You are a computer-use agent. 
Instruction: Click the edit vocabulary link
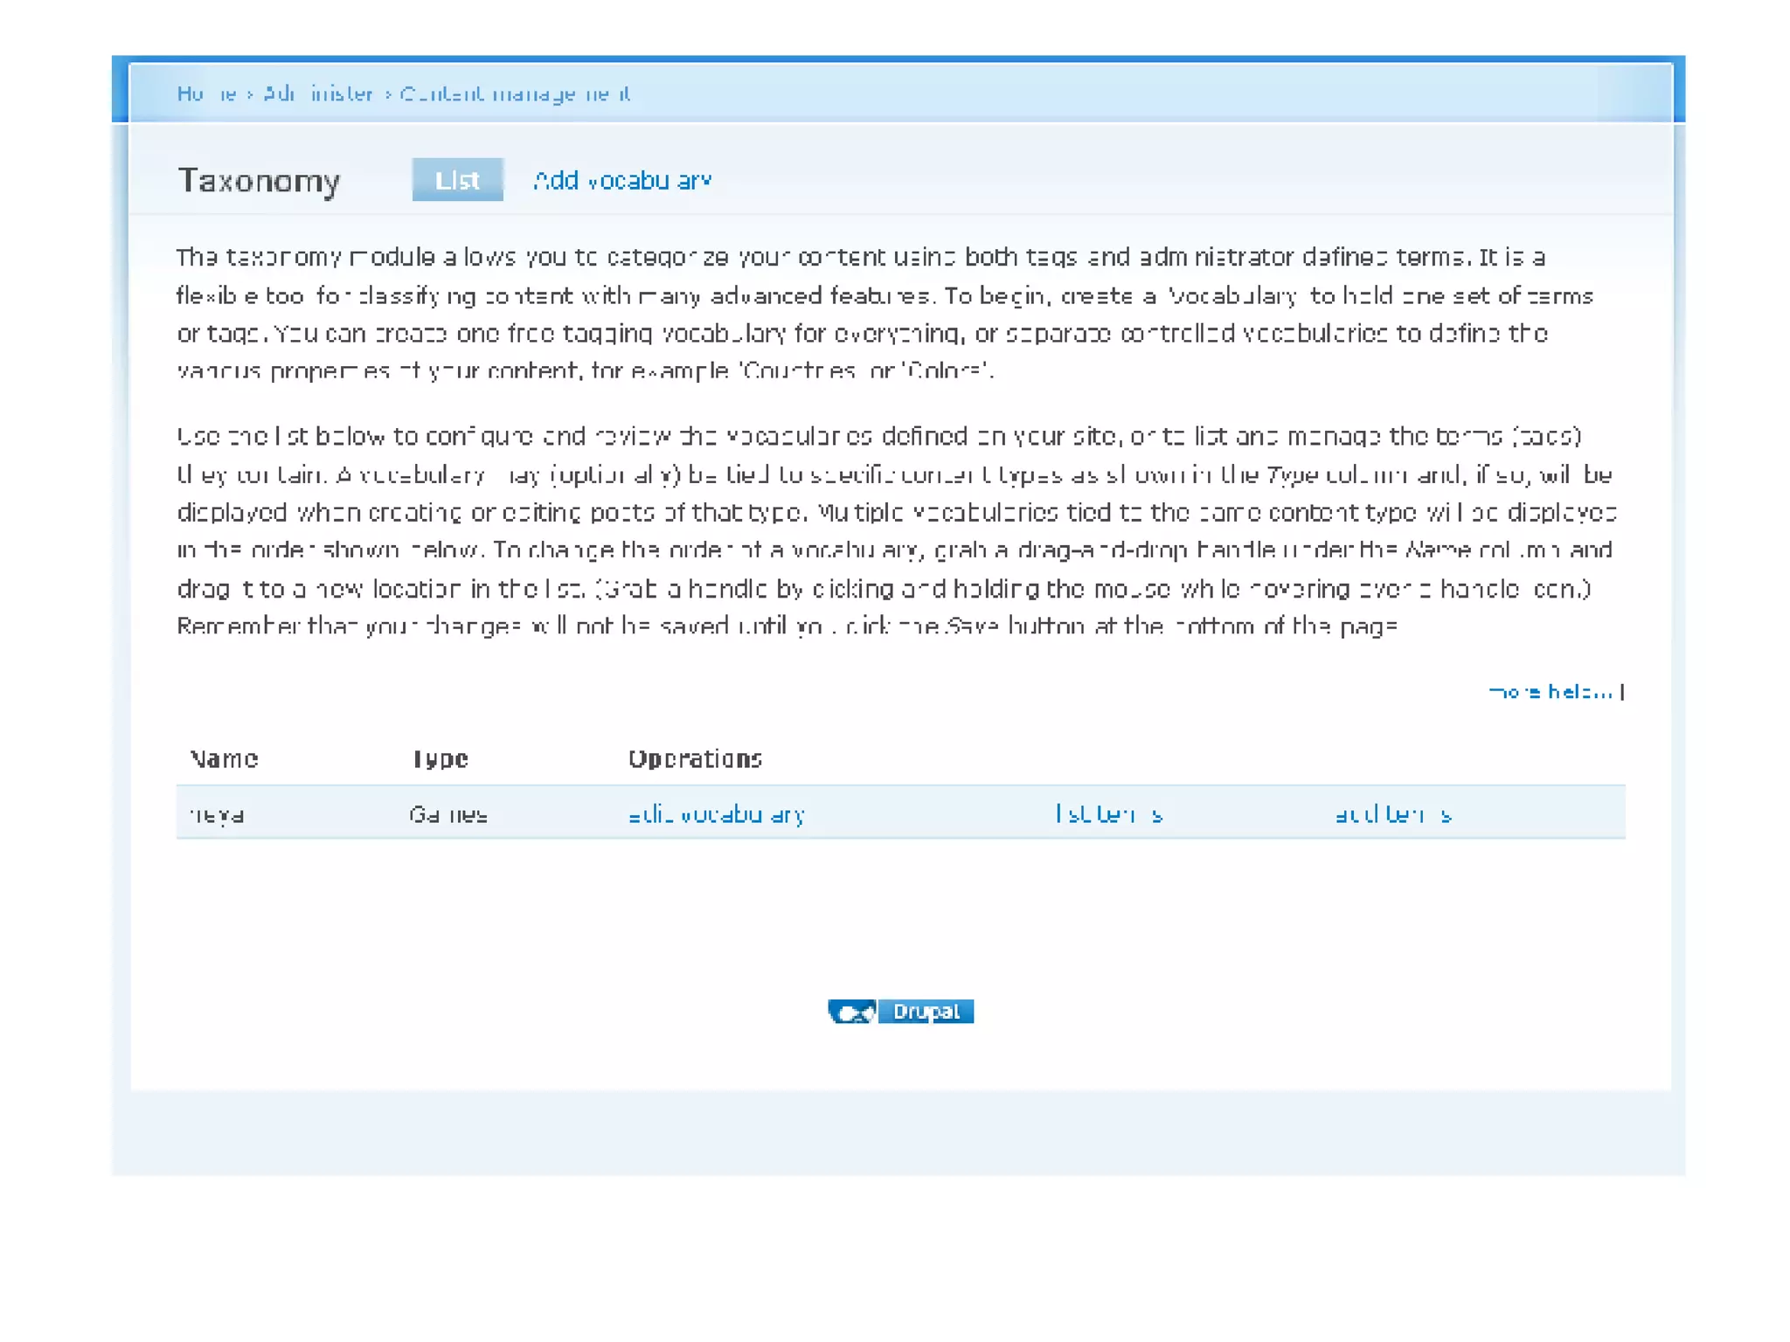(716, 814)
